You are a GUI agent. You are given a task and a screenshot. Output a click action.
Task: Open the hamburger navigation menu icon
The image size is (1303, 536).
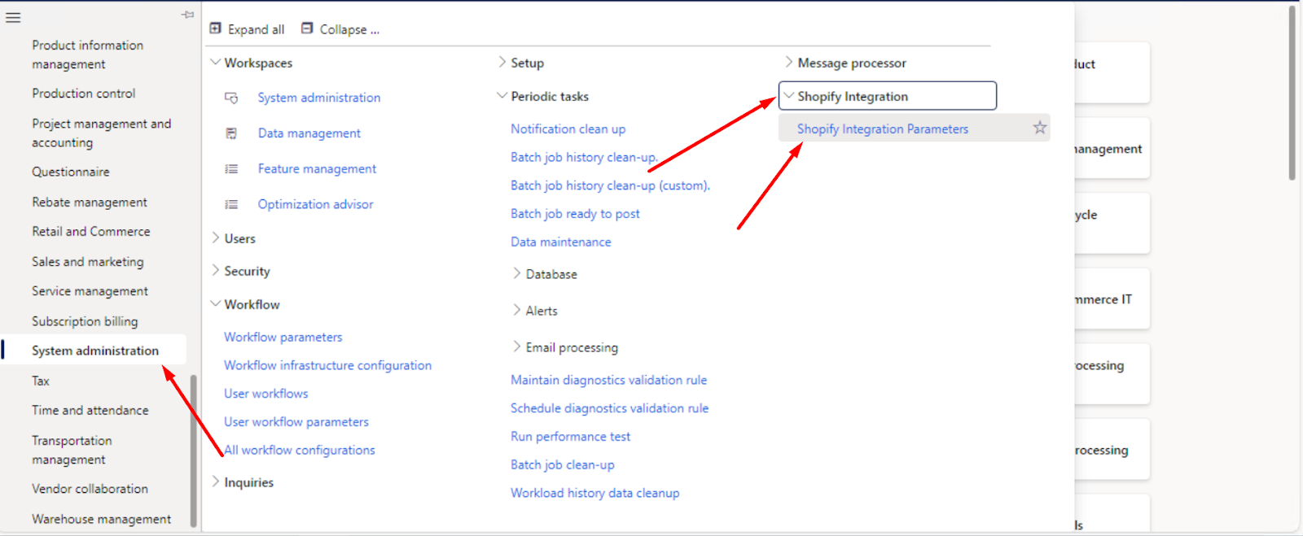pyautogui.click(x=13, y=17)
